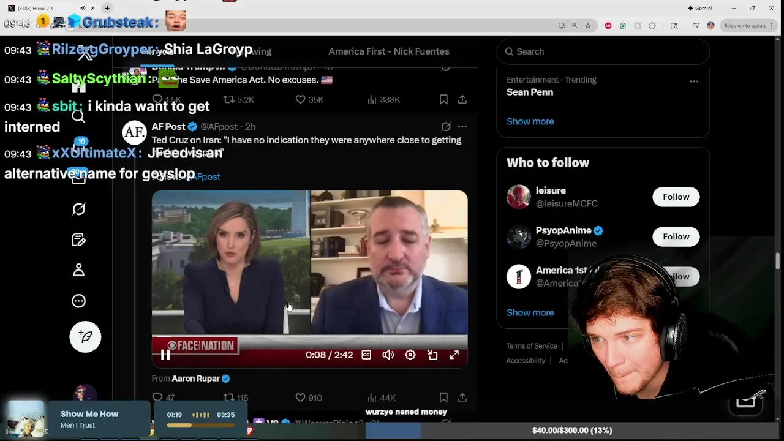Image resolution: width=784 pixels, height=441 pixels.
Task: Show more trending topics
Action: (x=530, y=121)
